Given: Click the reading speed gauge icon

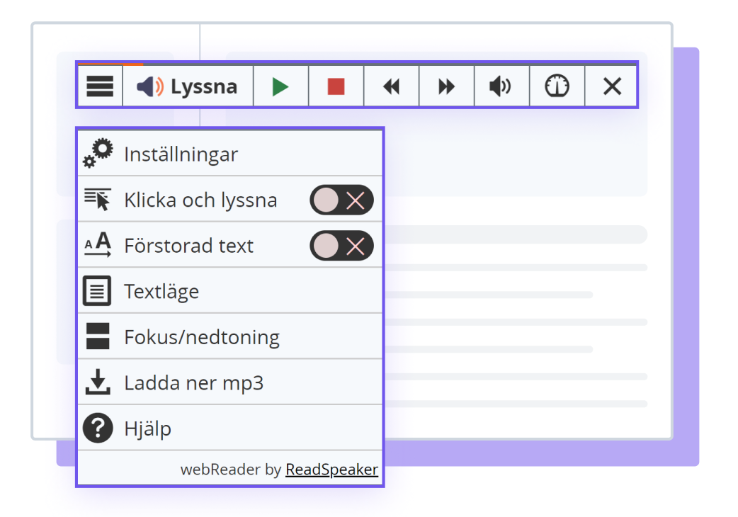Looking at the screenshot, I should pos(557,86).
